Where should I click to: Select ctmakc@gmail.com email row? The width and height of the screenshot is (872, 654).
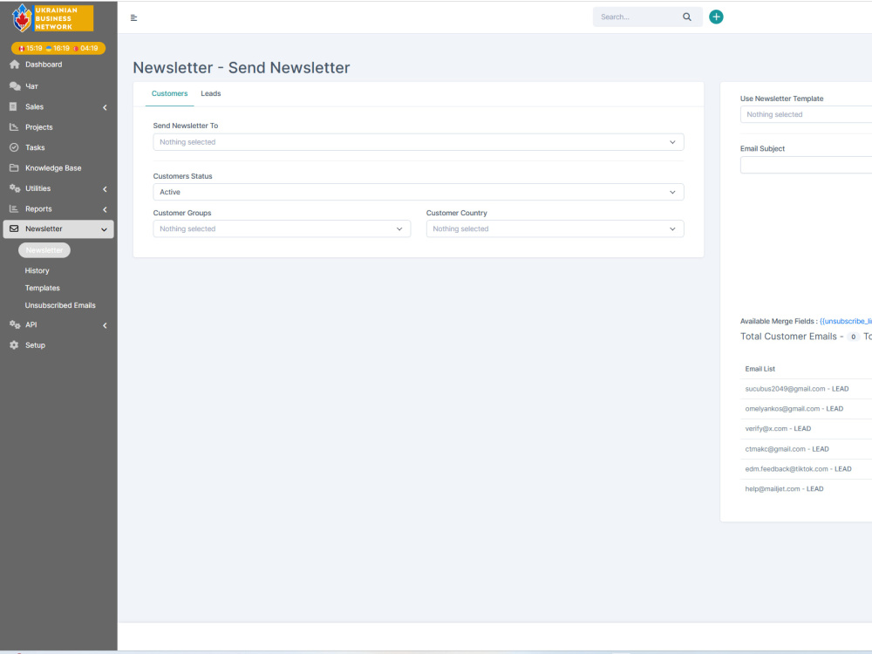pos(807,449)
